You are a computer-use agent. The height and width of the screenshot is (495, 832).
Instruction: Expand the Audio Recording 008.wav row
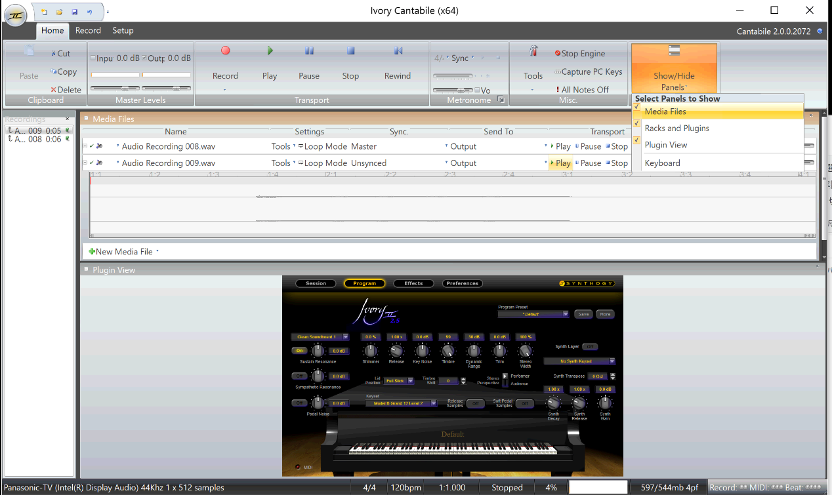85,146
